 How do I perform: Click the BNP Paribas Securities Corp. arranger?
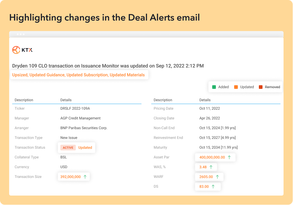(84, 128)
